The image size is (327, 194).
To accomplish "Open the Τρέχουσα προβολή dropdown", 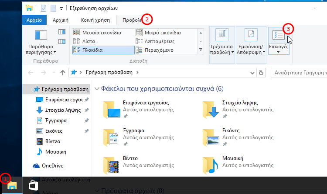I will tap(222, 45).
